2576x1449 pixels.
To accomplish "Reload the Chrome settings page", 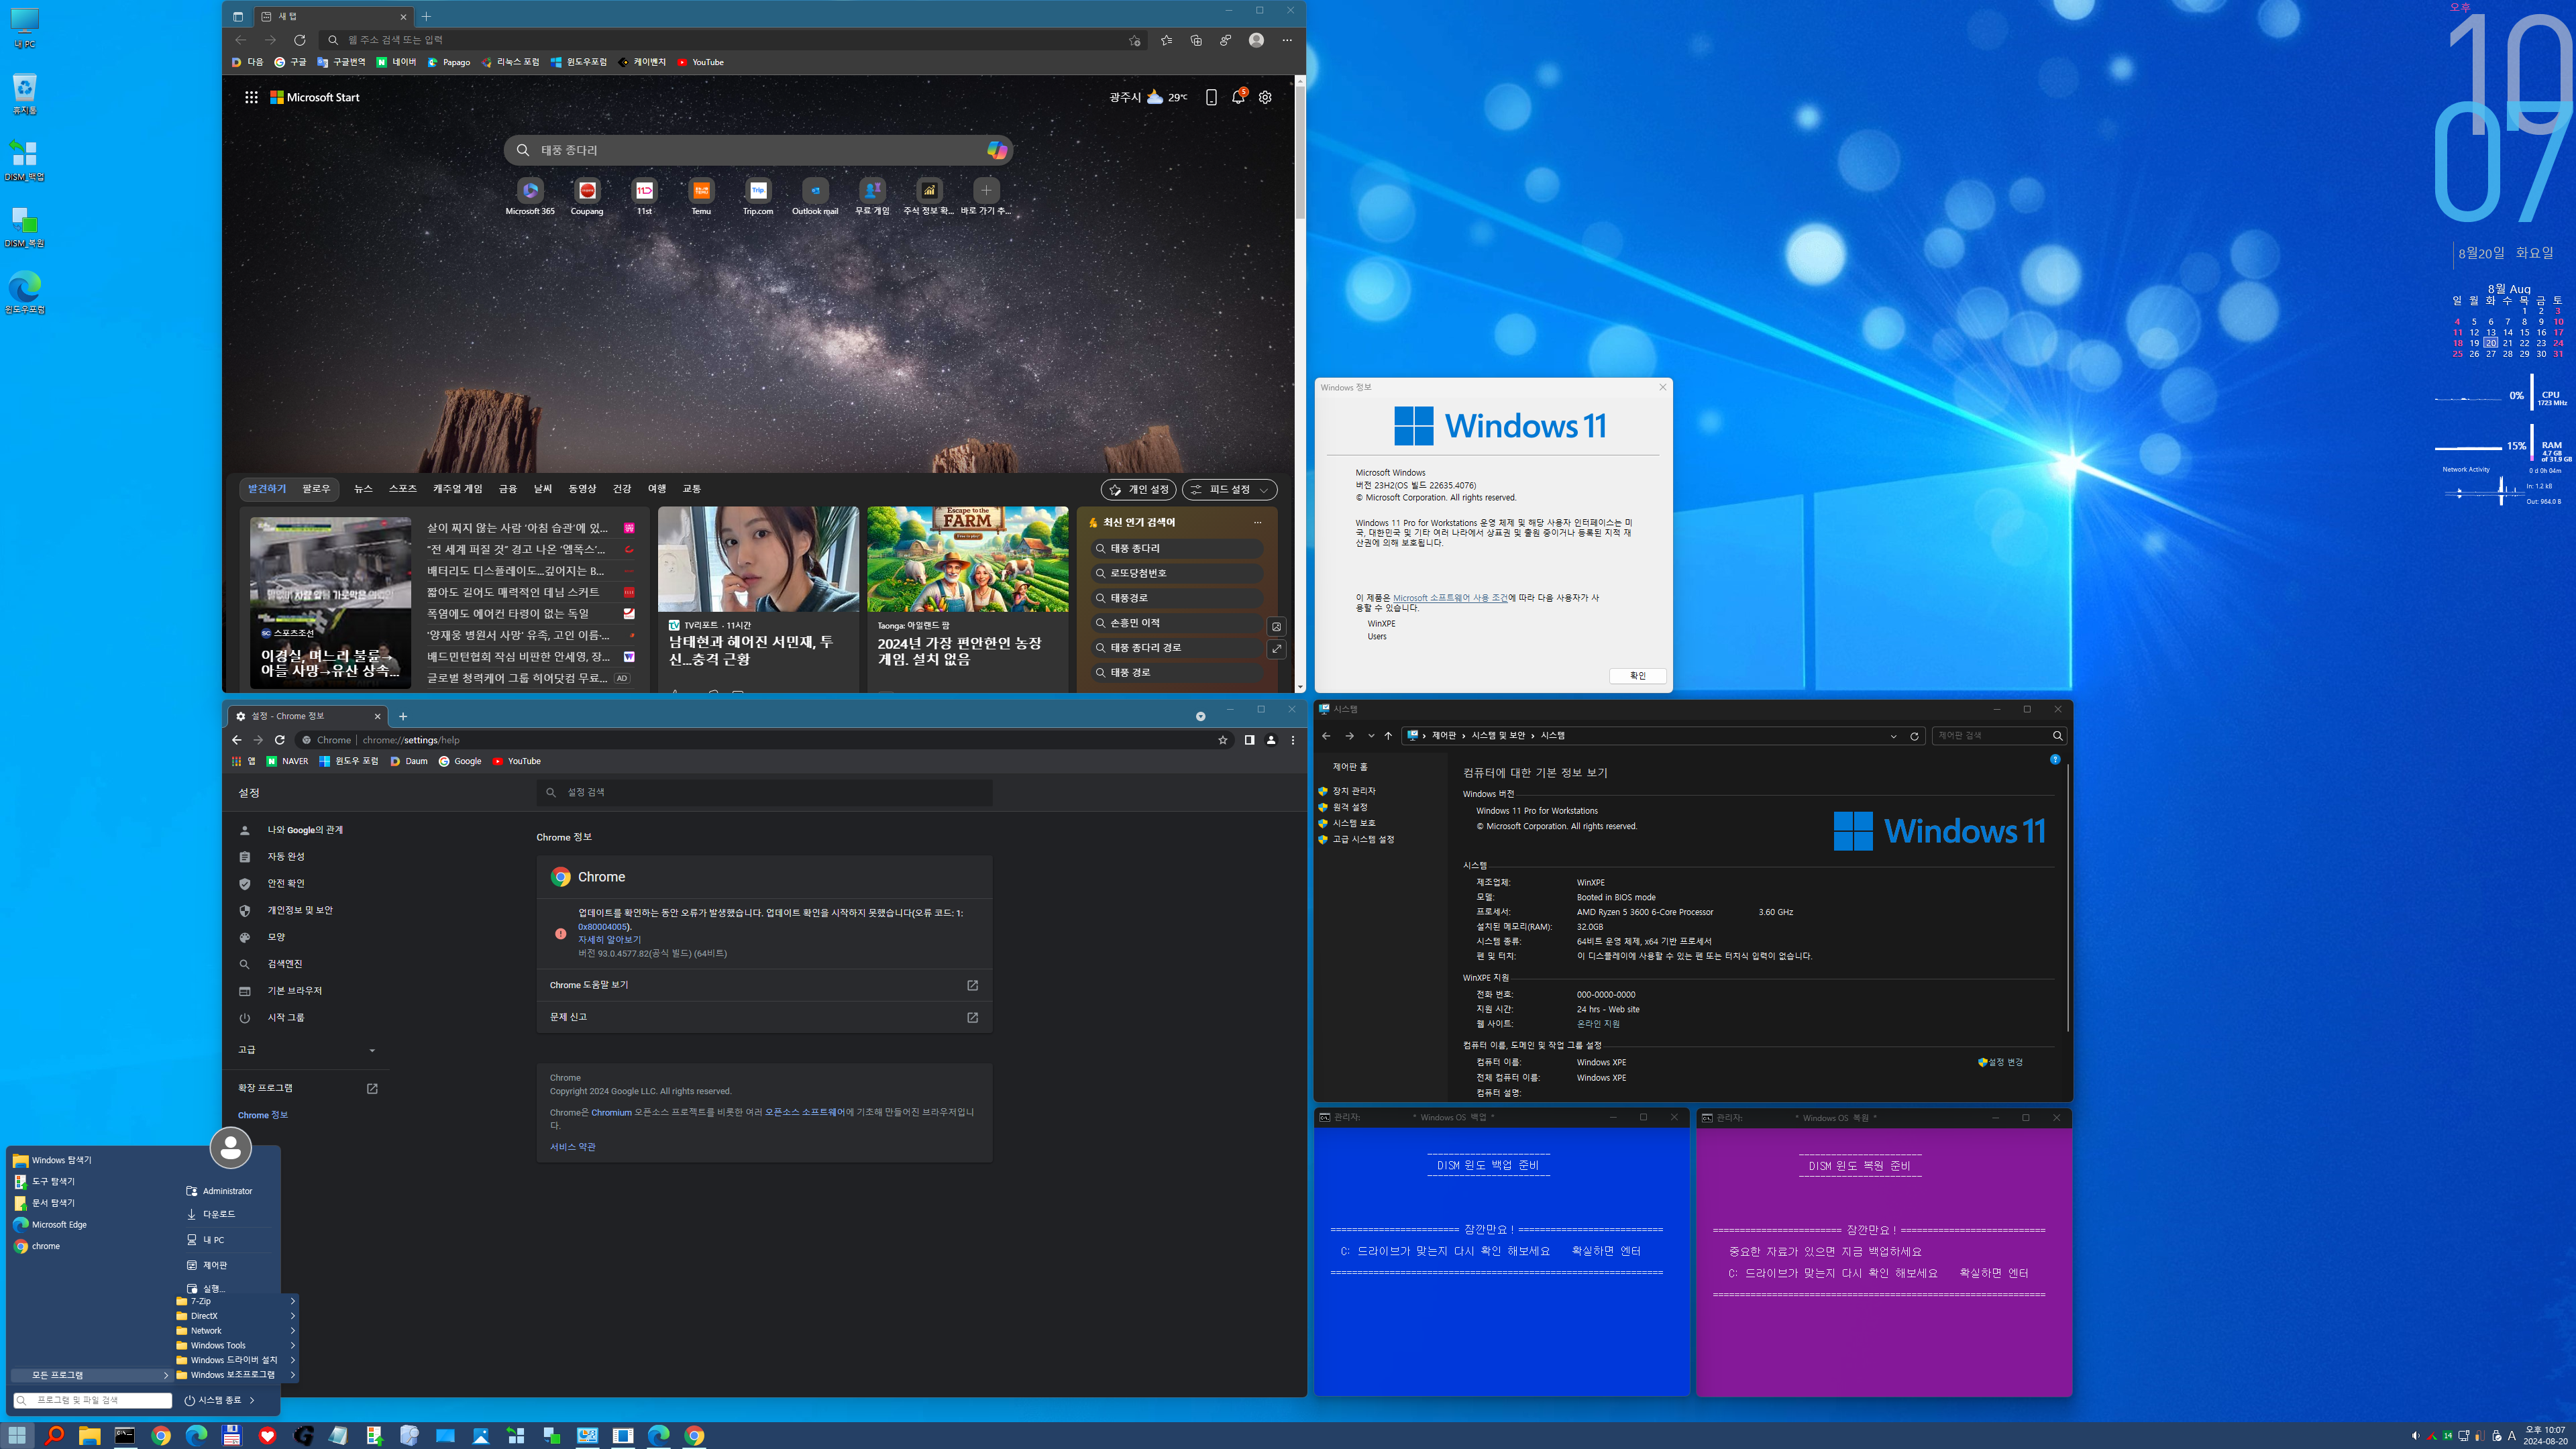I will tap(280, 740).
